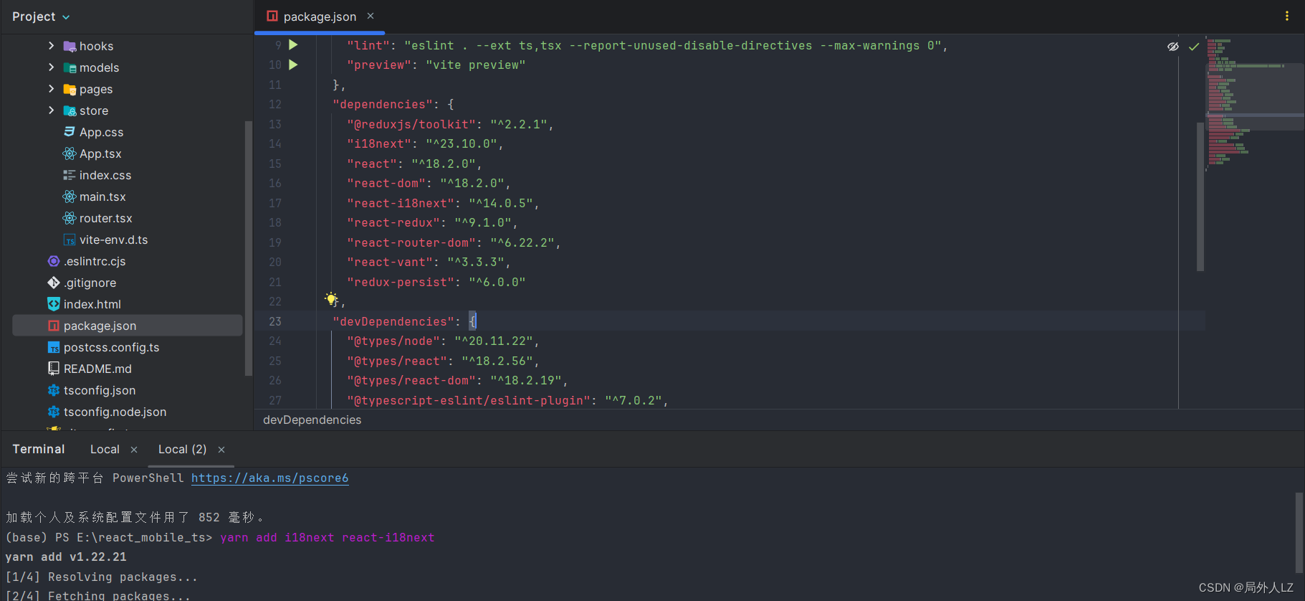Click the yarn add command in terminal

click(328, 538)
